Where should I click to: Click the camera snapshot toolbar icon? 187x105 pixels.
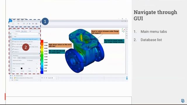click(33, 24)
